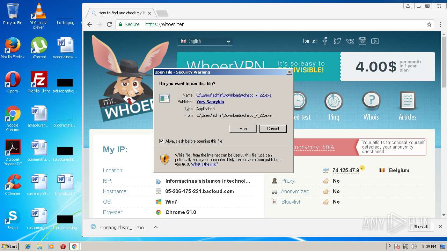Click the IP address 74.125.47.9
The image size is (447, 251).
click(x=346, y=170)
